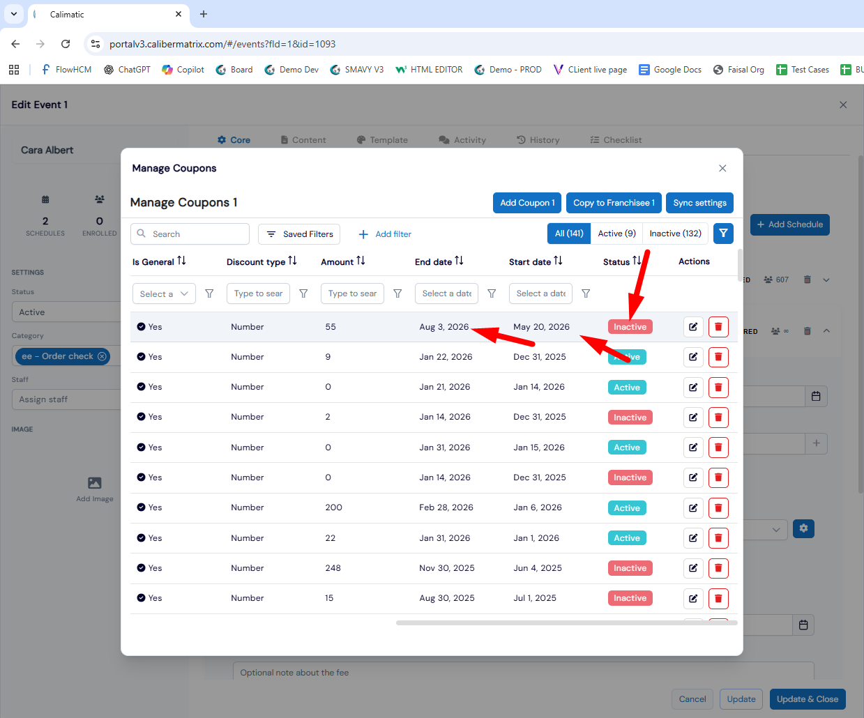The height and width of the screenshot is (718, 864).
Task: Open End date column filter funnel
Action: point(492,294)
